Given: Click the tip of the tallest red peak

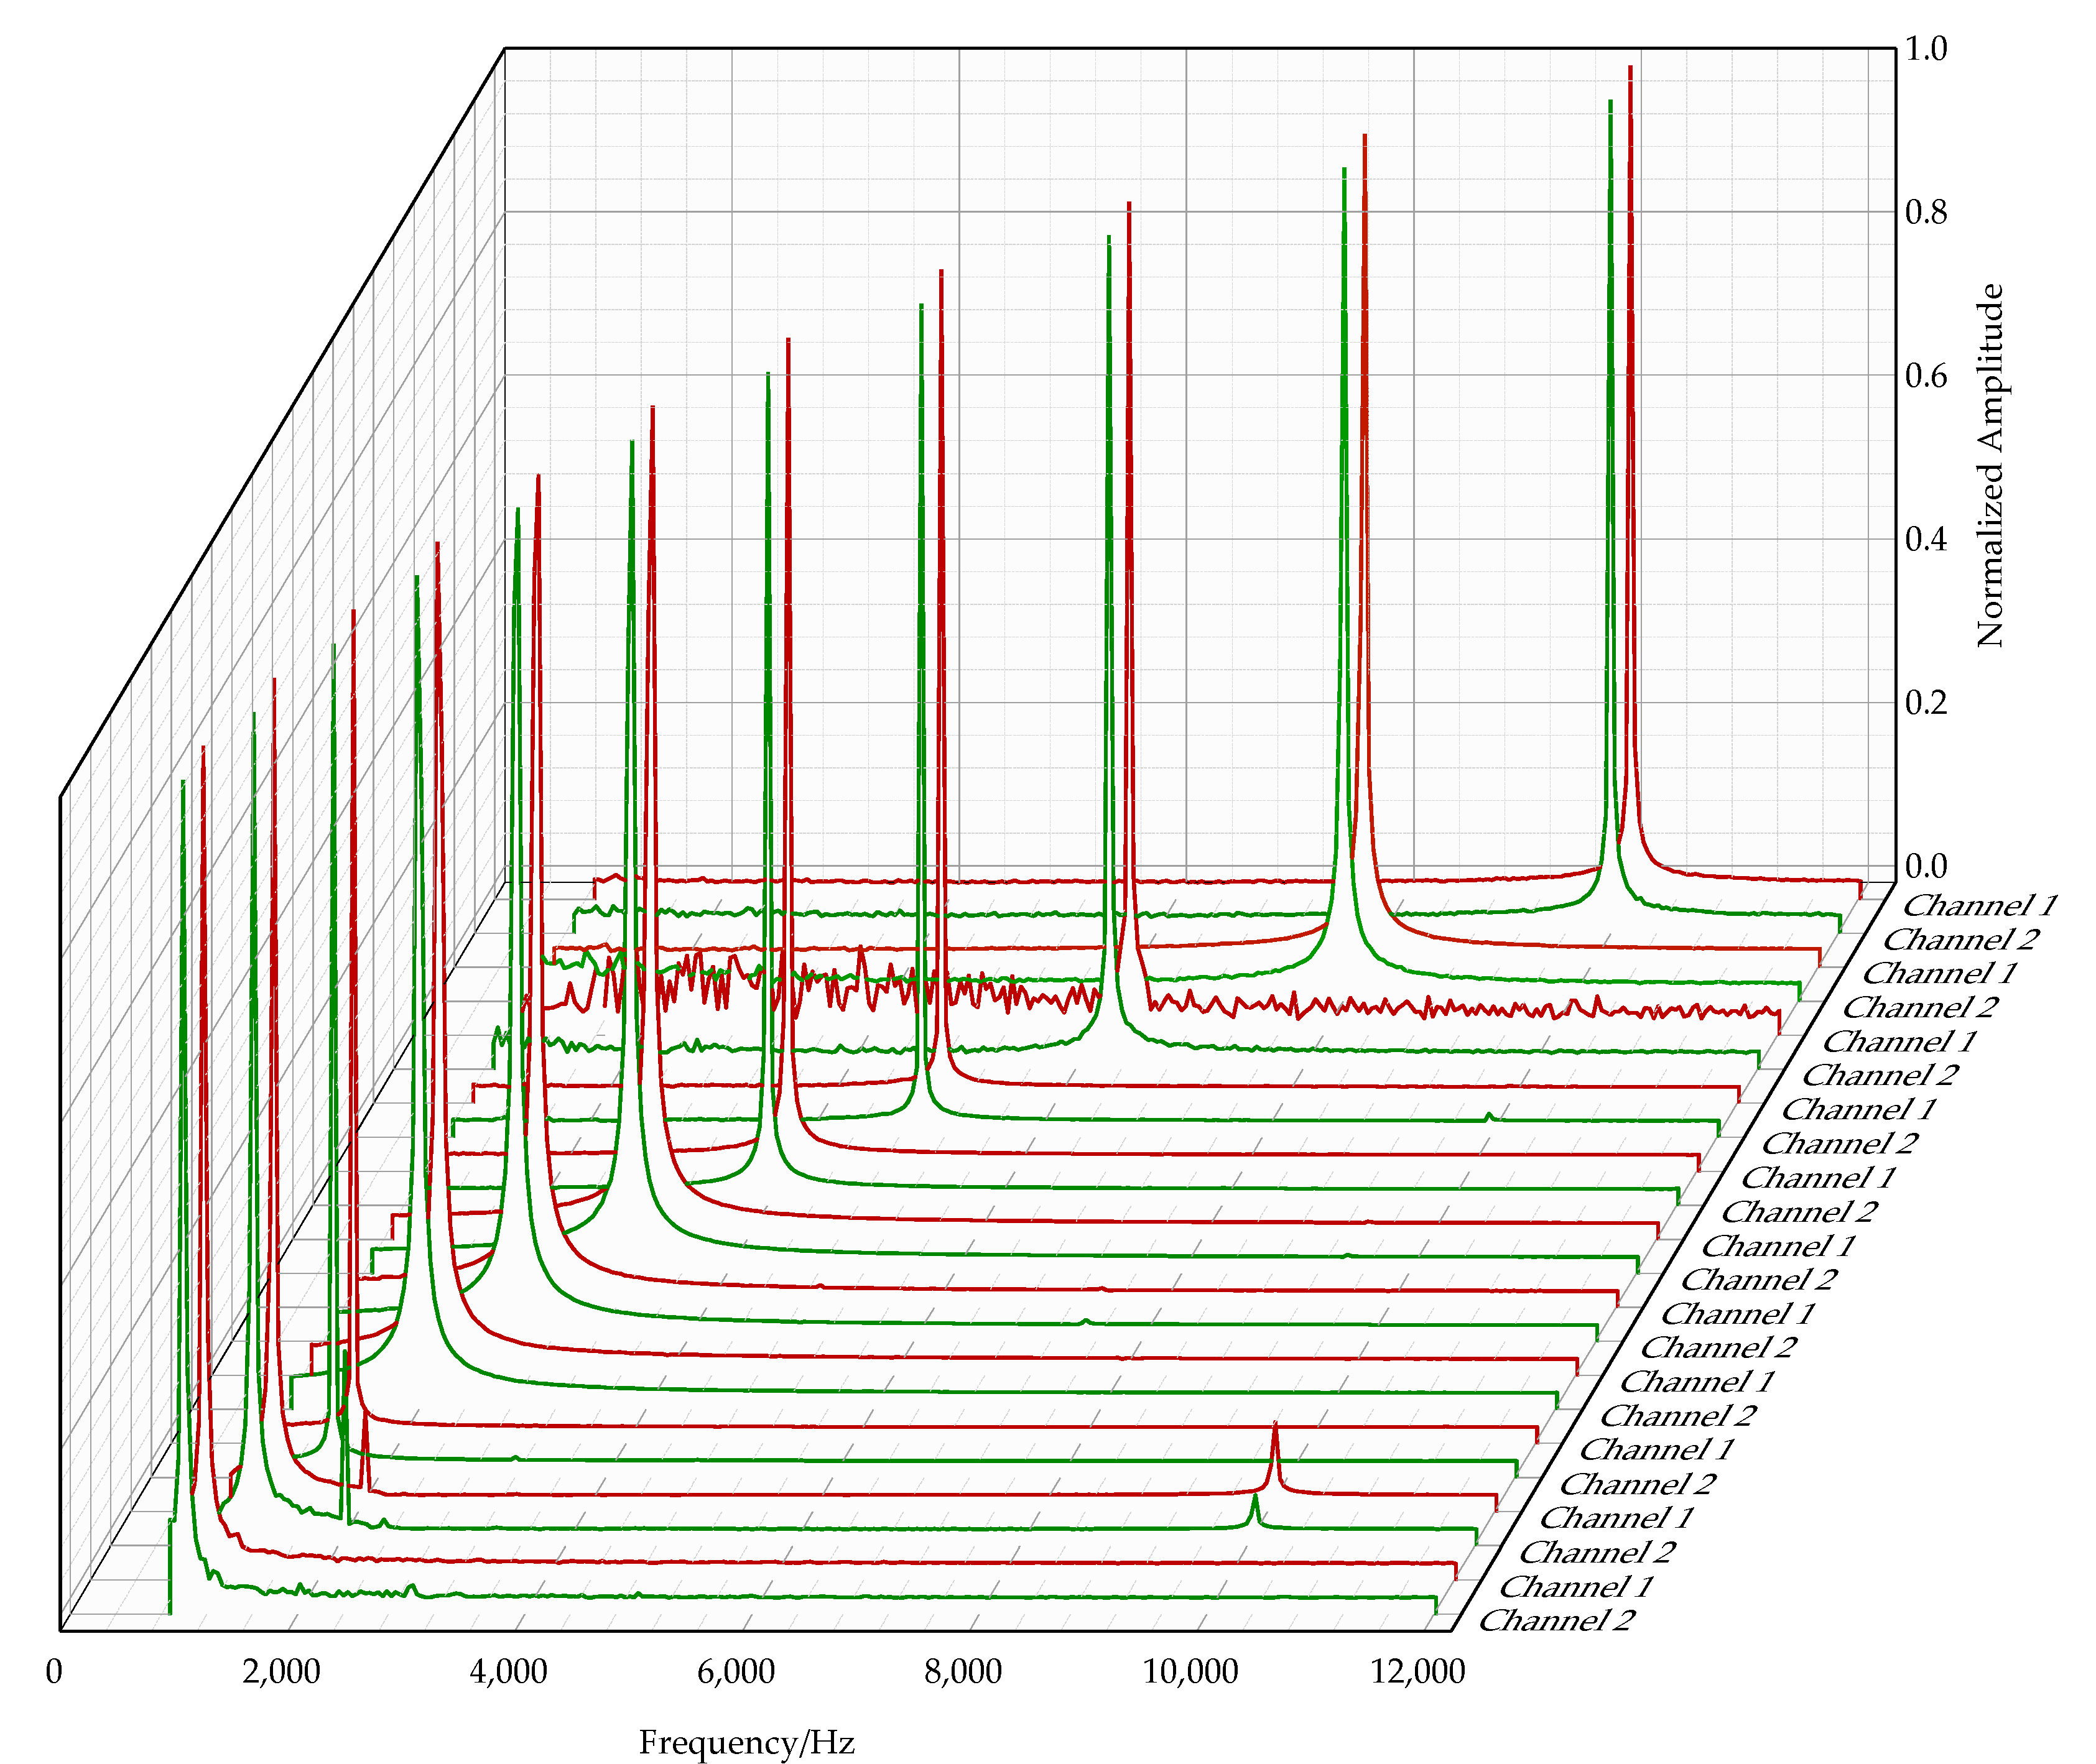Looking at the screenshot, I should (x=1630, y=68).
